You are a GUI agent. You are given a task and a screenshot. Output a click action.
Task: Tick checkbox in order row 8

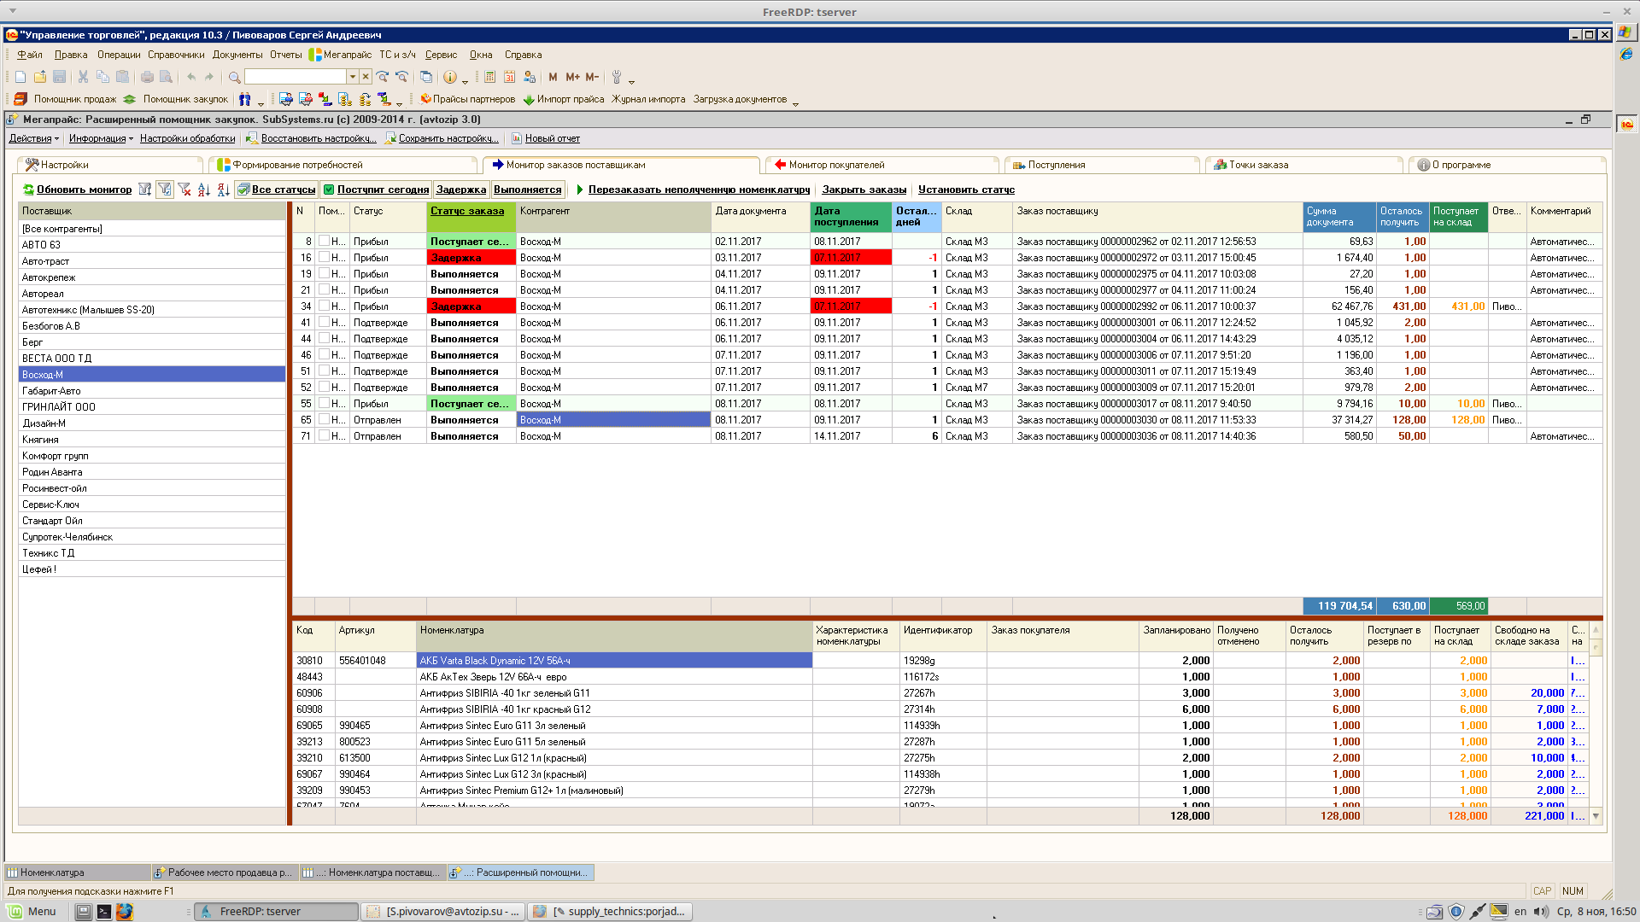324,241
